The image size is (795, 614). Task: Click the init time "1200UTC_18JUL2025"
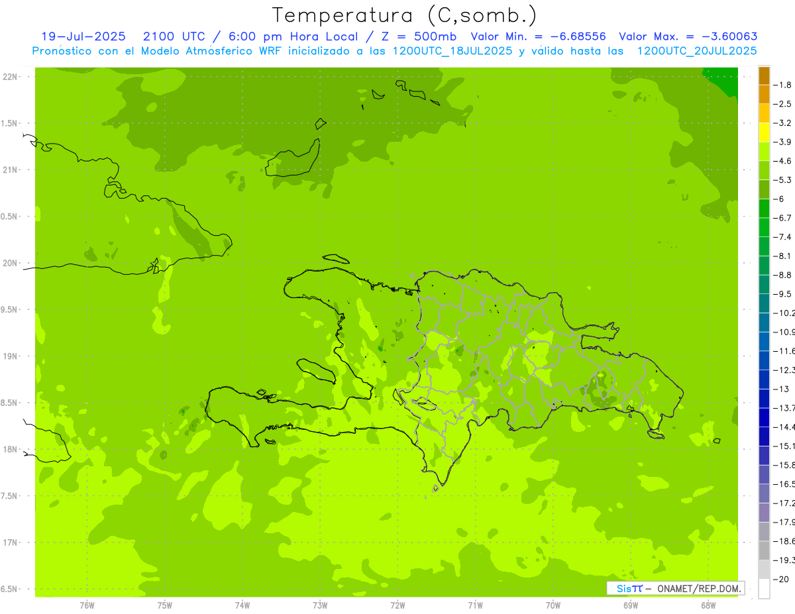point(452,50)
